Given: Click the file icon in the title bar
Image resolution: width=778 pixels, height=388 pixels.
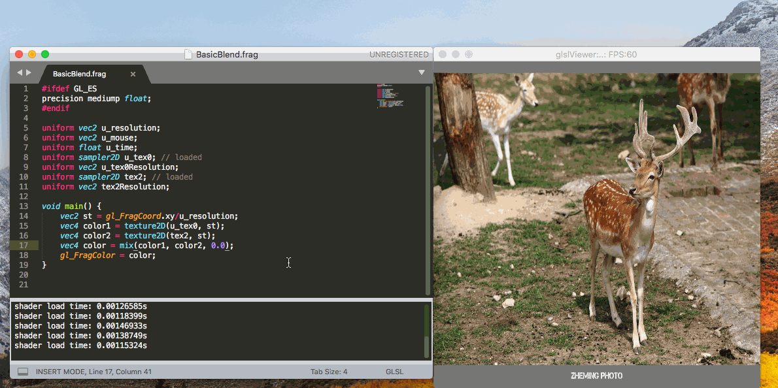Looking at the screenshot, I should 188,54.
